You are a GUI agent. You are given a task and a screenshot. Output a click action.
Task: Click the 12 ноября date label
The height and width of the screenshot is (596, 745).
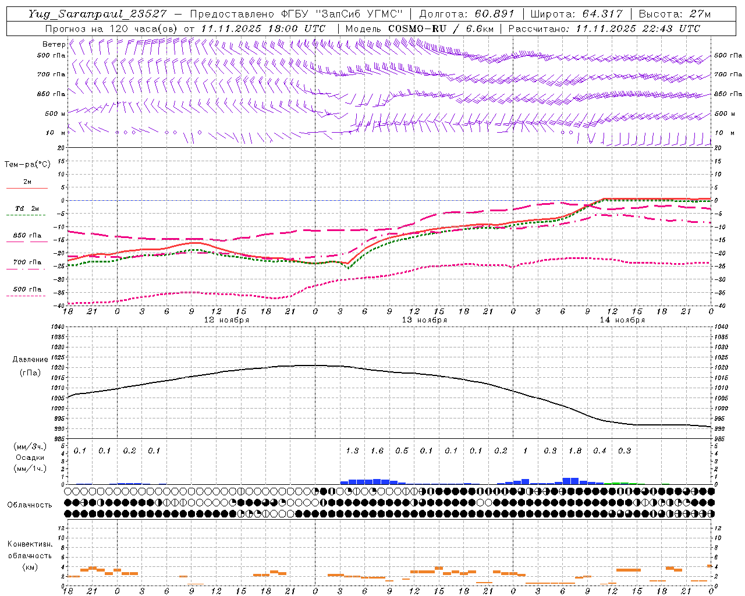(226, 320)
